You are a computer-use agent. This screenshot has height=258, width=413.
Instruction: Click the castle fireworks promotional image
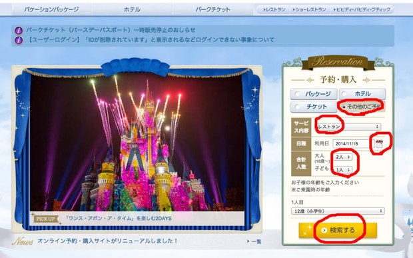(137, 143)
